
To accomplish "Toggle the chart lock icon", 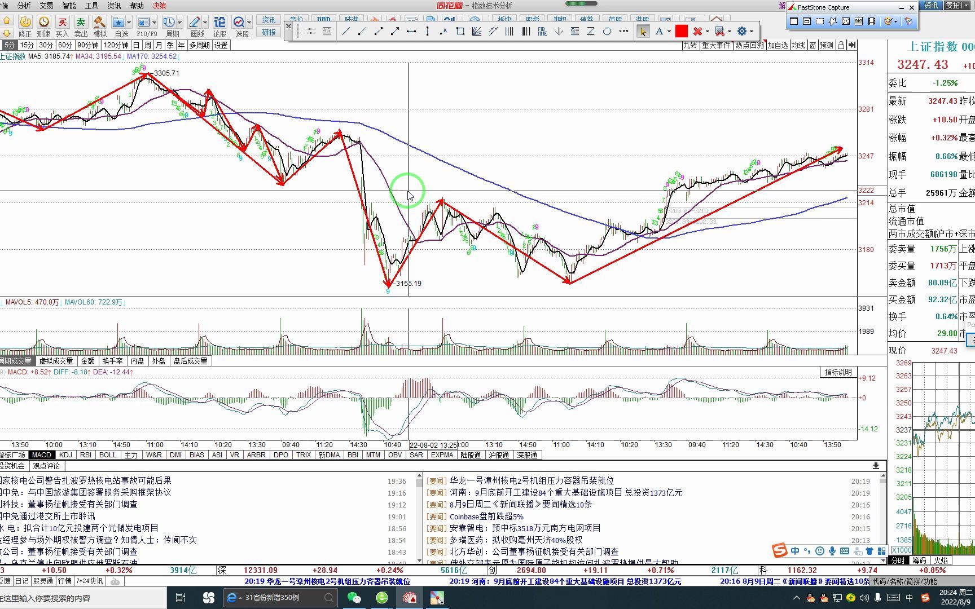I will pyautogui.click(x=841, y=45).
